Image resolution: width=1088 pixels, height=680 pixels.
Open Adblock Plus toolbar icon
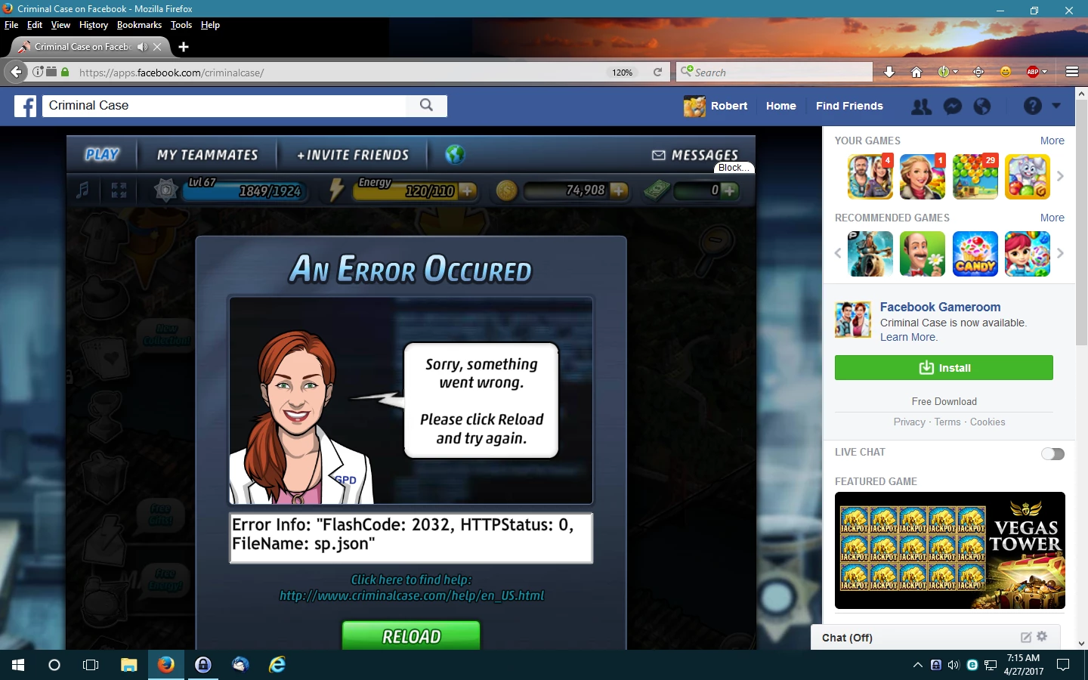(1033, 72)
